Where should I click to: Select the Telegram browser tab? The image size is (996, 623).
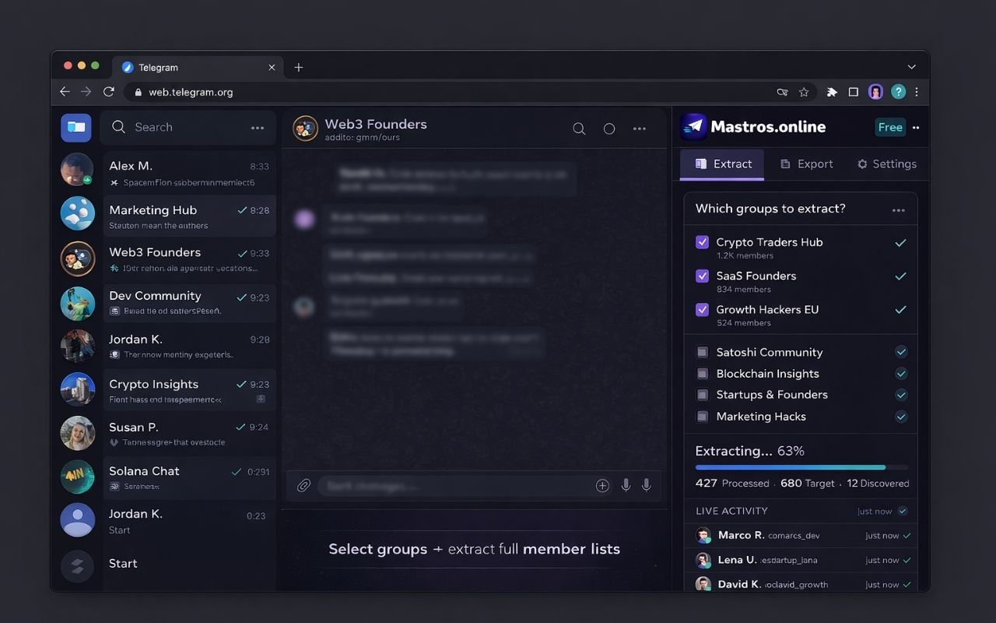pos(198,68)
